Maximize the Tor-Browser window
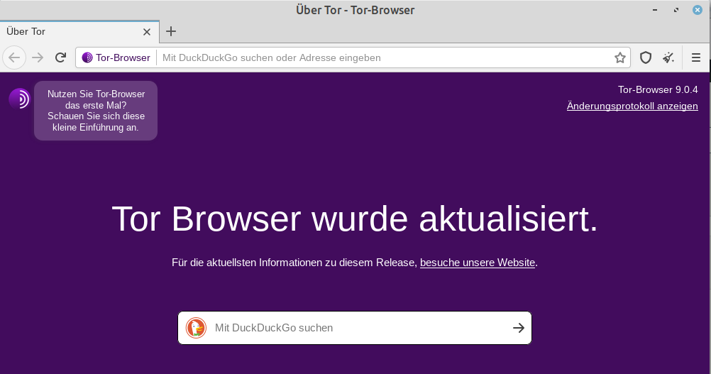Image resolution: width=711 pixels, height=374 pixels. pos(676,10)
